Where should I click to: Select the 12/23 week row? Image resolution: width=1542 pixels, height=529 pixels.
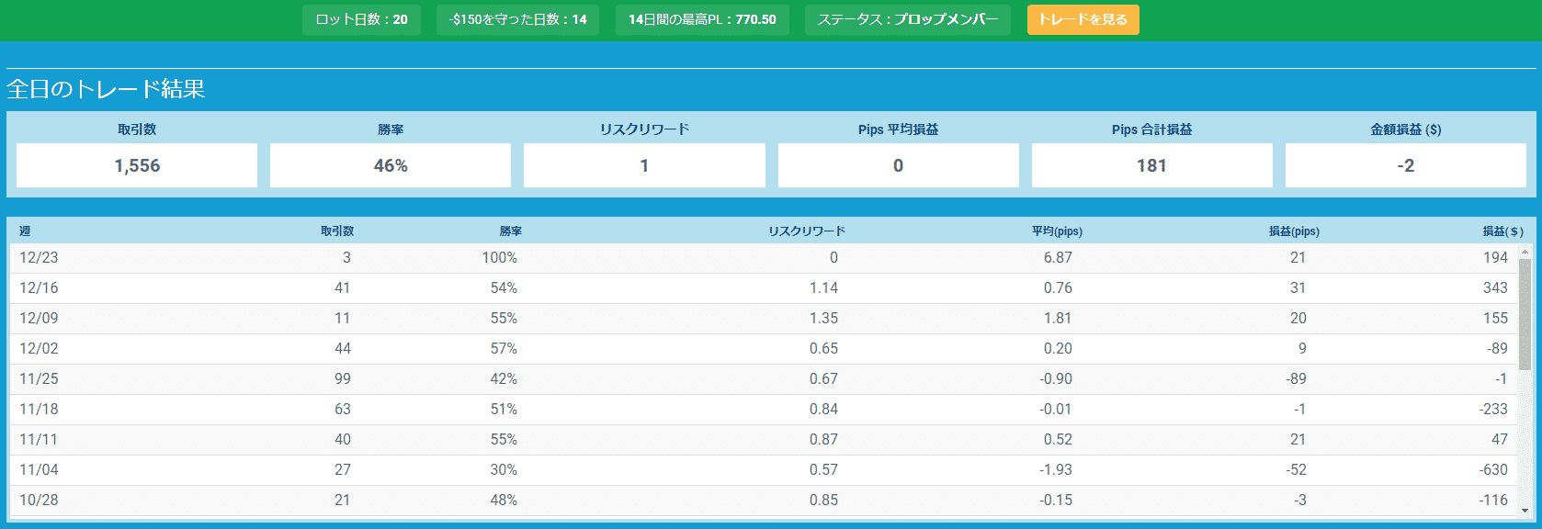click(764, 258)
